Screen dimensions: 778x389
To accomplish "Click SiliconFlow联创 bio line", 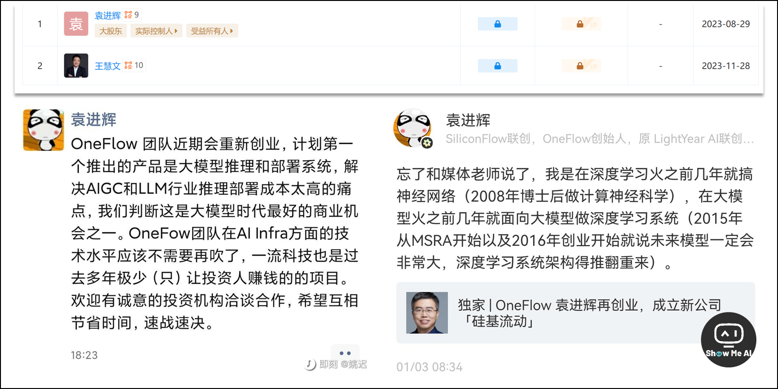I will click(599, 139).
